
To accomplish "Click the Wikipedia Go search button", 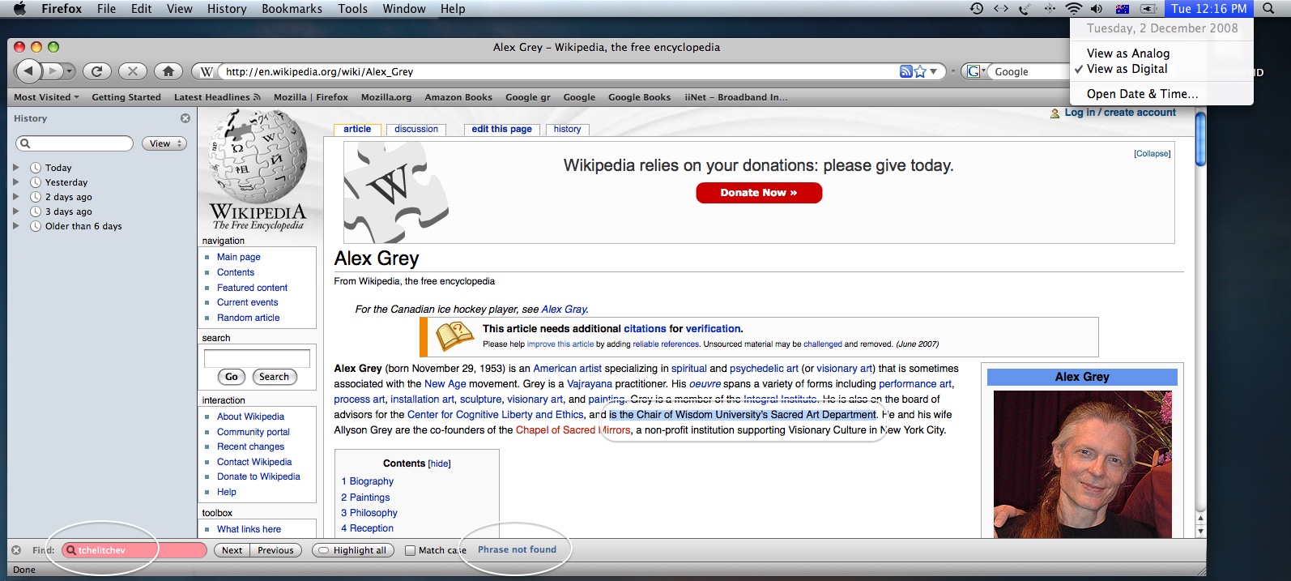I will coord(232,377).
